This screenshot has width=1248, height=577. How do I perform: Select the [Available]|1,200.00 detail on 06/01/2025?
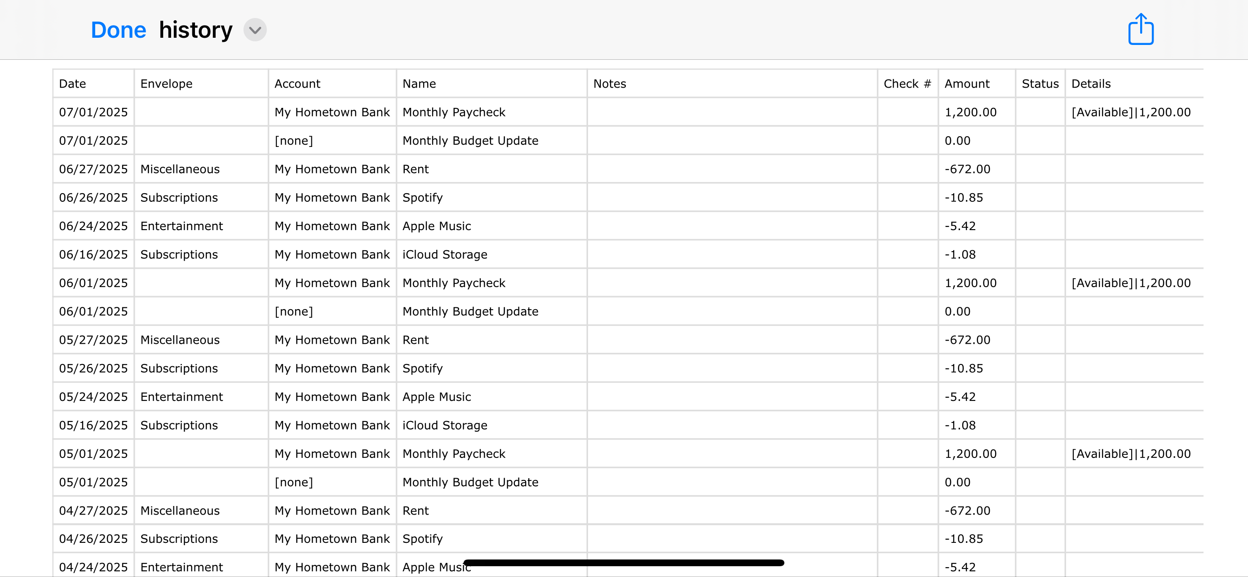coord(1131,284)
